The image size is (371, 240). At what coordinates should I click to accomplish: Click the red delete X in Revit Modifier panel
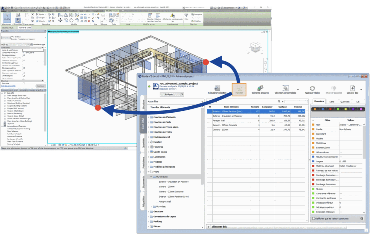(x=89, y=21)
